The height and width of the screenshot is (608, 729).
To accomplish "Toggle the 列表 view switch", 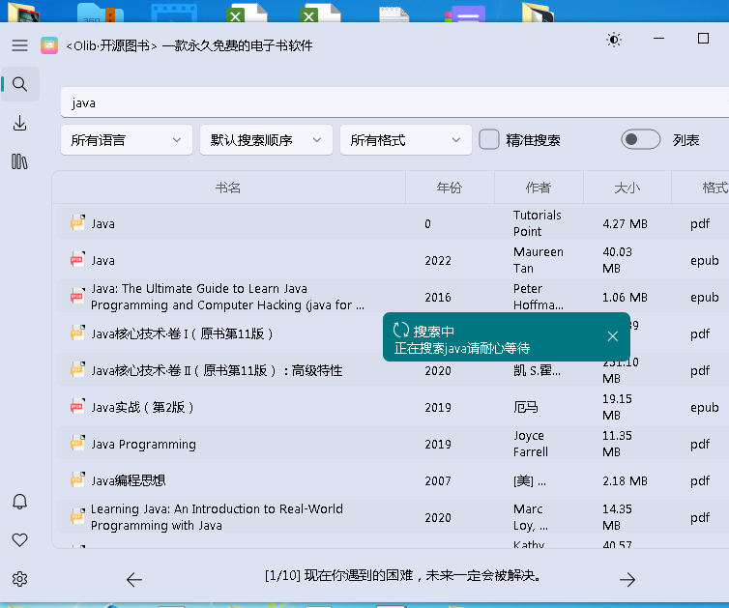I will tap(640, 139).
